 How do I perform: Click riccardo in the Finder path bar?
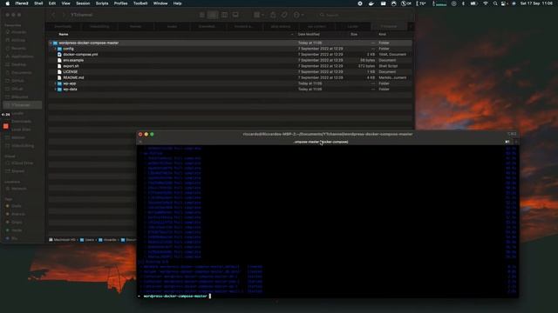pyautogui.click(x=107, y=240)
